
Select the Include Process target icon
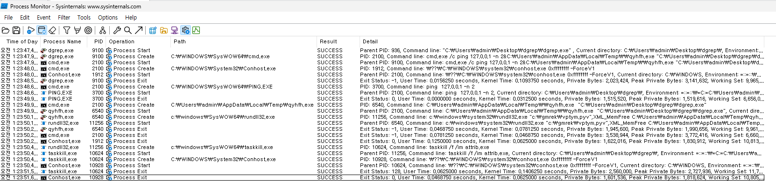88,30
